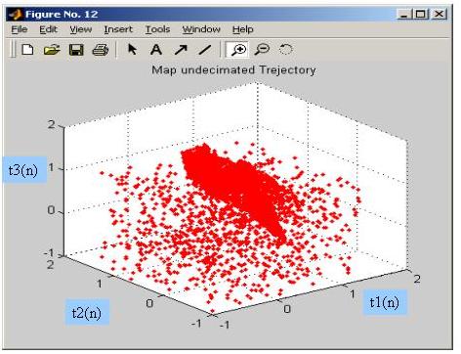Pick the Insert Arrow tool
This screenshot has width=461, height=354.
pyautogui.click(x=181, y=50)
